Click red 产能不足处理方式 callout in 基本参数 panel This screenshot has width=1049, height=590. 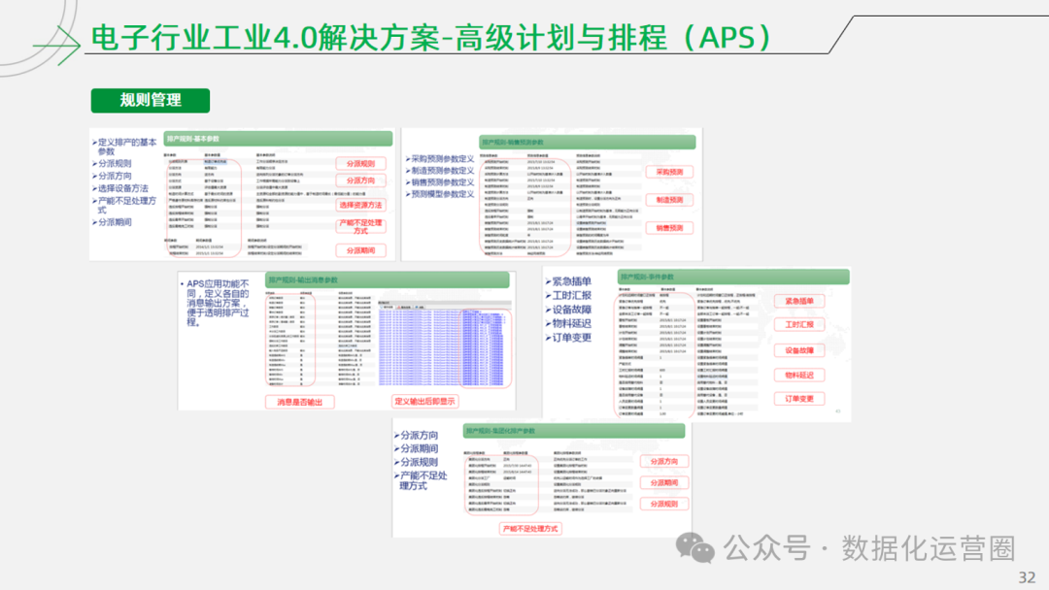360,226
